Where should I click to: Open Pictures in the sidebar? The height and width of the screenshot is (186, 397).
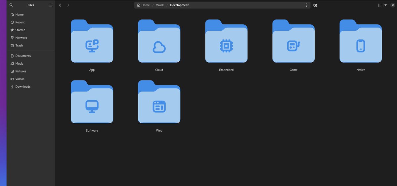[31, 71]
